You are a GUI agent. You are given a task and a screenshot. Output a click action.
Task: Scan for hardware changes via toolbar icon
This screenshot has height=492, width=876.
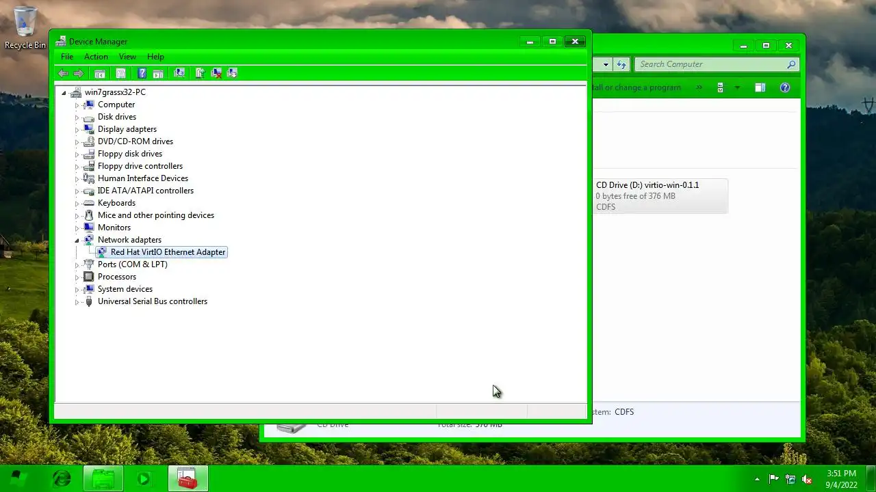pyautogui.click(x=179, y=73)
